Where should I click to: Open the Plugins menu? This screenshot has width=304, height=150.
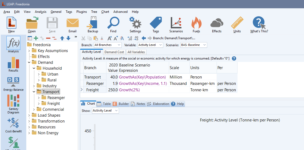pyautogui.click(x=81, y=12)
